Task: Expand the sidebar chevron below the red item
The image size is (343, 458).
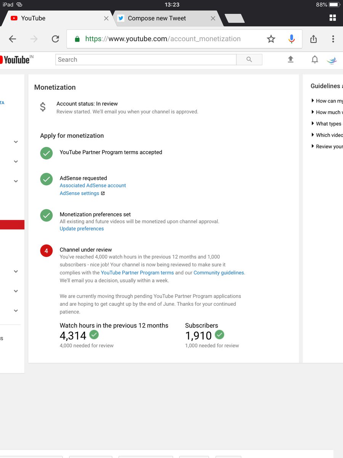Action: click(x=16, y=272)
